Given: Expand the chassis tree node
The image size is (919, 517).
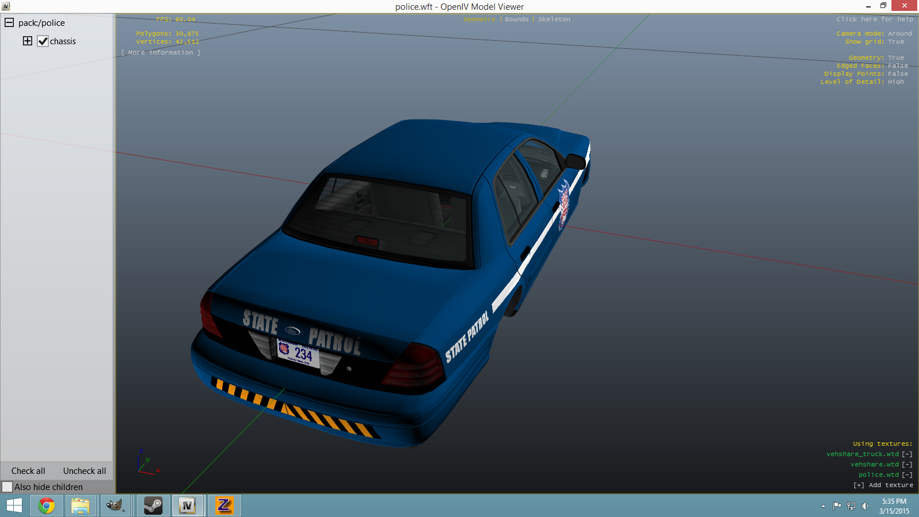Looking at the screenshot, I should [x=28, y=41].
